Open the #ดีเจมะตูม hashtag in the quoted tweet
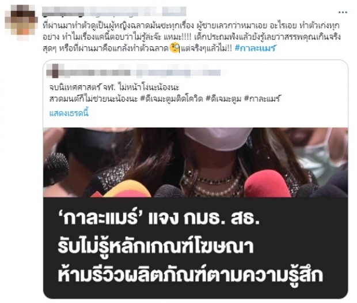357x303 pixels. click(x=223, y=99)
